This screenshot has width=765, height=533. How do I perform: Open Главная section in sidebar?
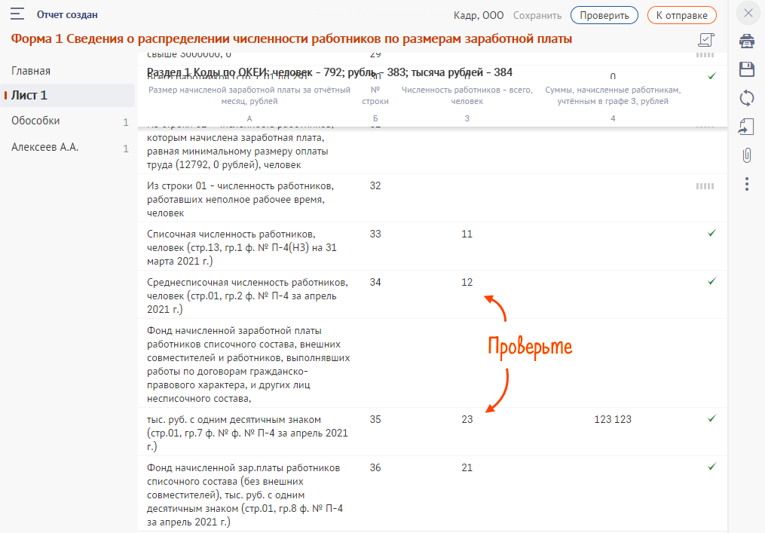coord(31,71)
